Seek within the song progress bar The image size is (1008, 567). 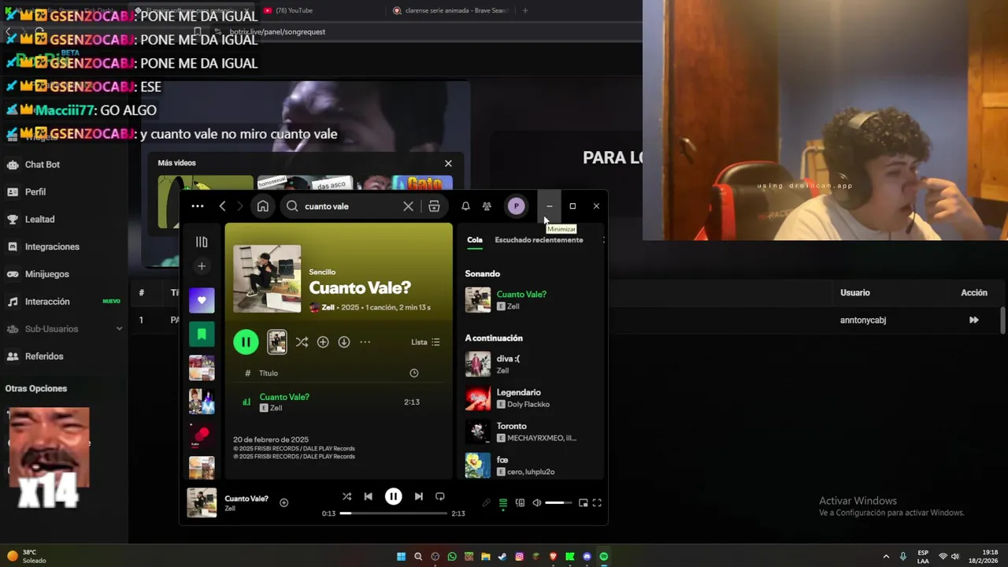[393, 513]
